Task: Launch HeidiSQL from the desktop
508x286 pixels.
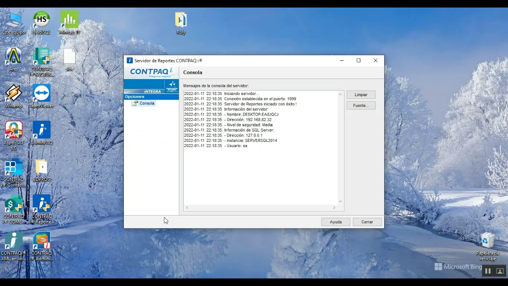Action: pyautogui.click(x=41, y=23)
